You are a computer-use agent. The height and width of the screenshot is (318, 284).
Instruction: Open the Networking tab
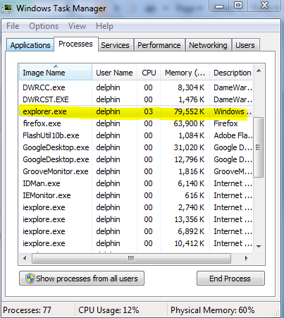[208, 45]
